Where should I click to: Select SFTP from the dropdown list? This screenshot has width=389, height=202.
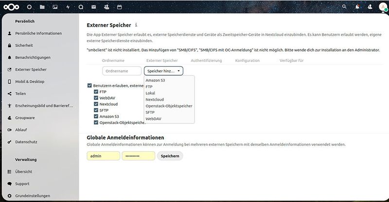150,112
